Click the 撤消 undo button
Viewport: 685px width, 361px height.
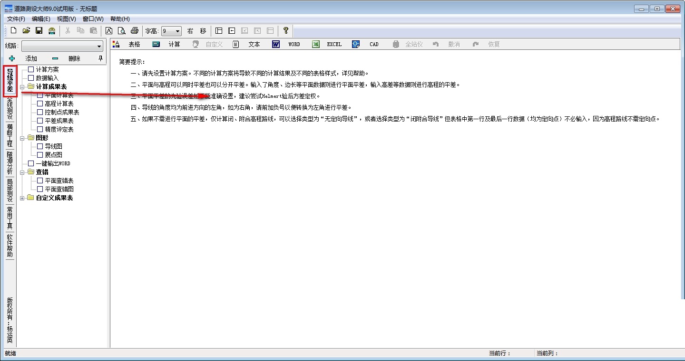pos(447,44)
